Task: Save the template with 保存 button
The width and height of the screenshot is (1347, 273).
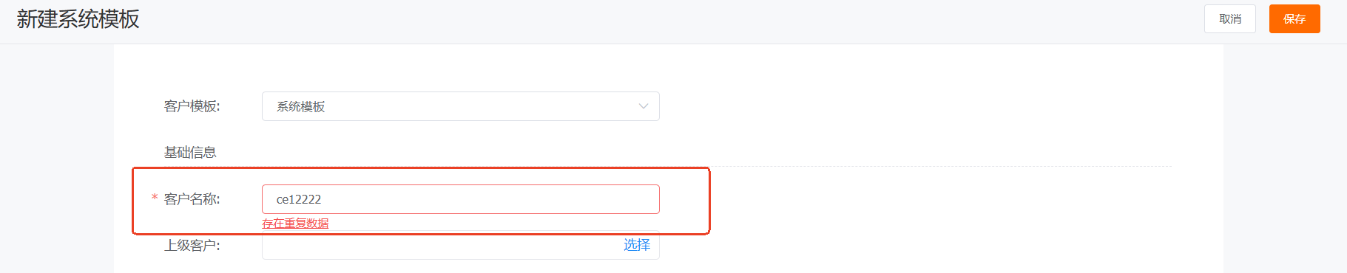Action: [x=1294, y=19]
